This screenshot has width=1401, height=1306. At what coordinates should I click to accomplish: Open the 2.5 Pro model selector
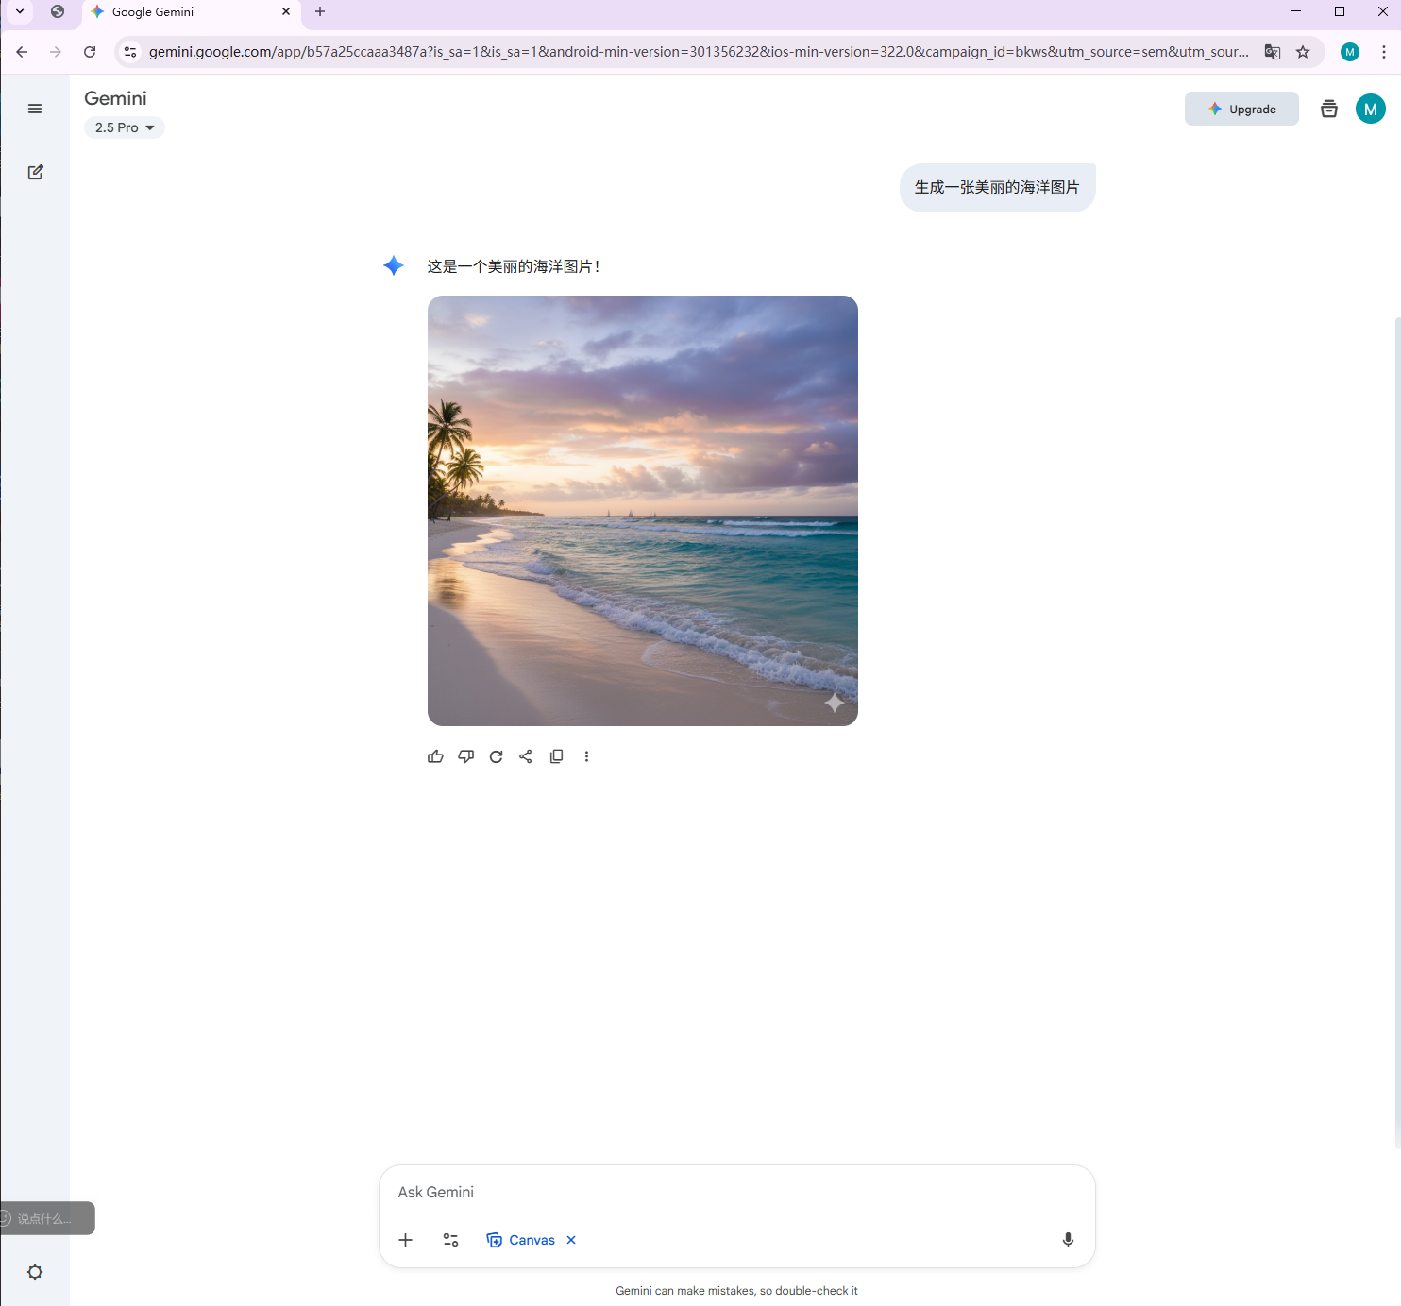pyautogui.click(x=124, y=127)
